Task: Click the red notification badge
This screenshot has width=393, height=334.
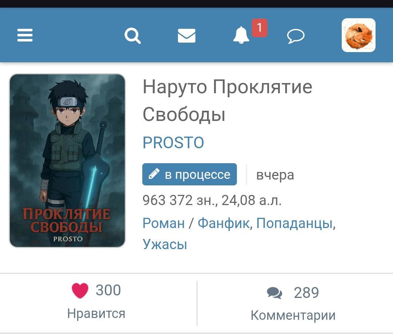Action: [x=259, y=28]
